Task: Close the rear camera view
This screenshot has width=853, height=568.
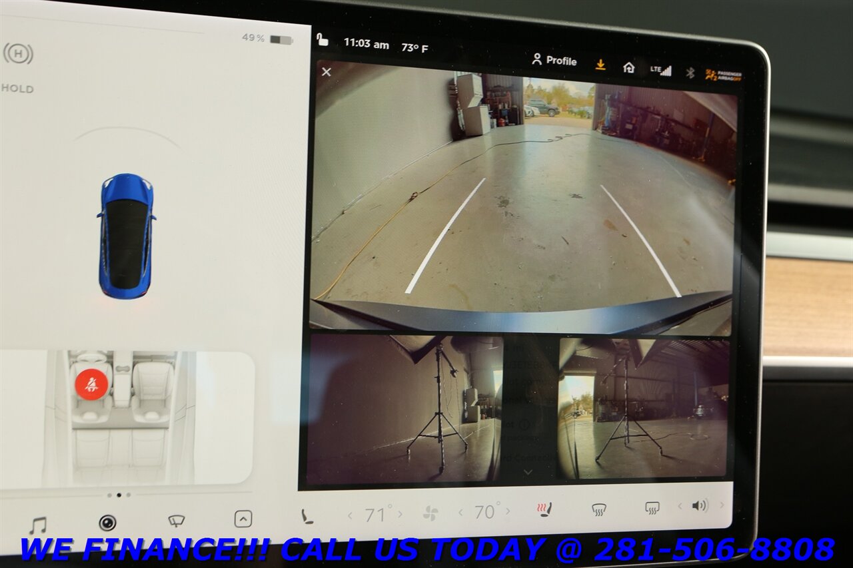Action: [326, 72]
